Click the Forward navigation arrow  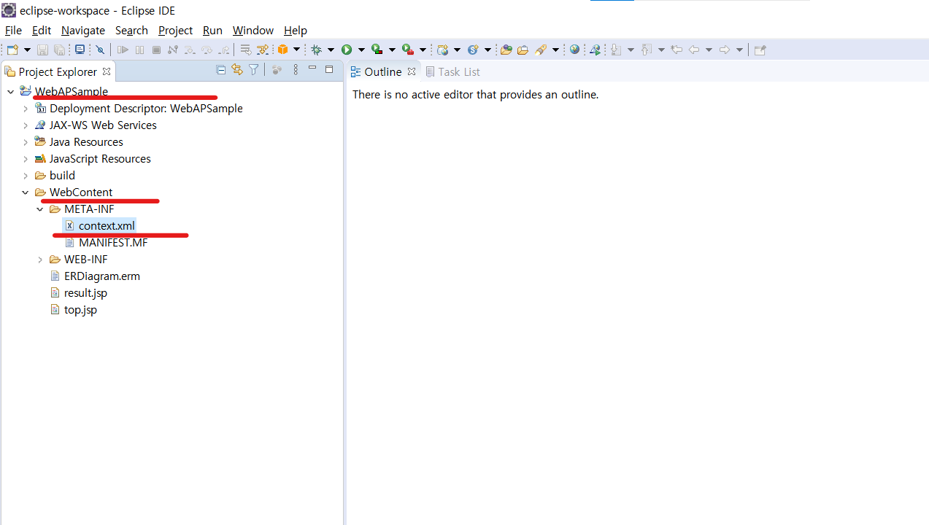(725, 50)
